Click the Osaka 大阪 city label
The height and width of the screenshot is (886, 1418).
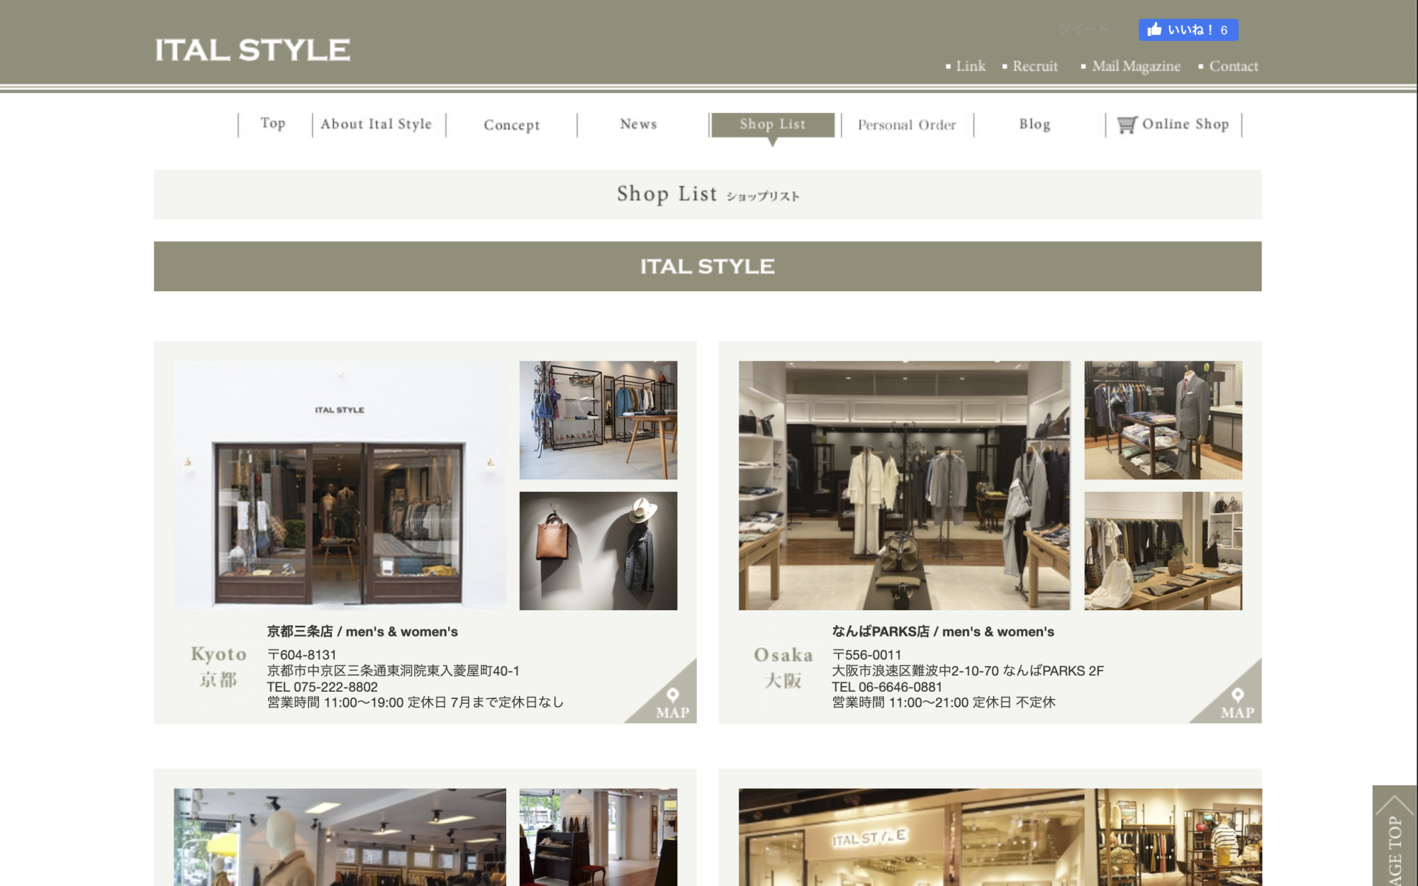click(x=783, y=680)
